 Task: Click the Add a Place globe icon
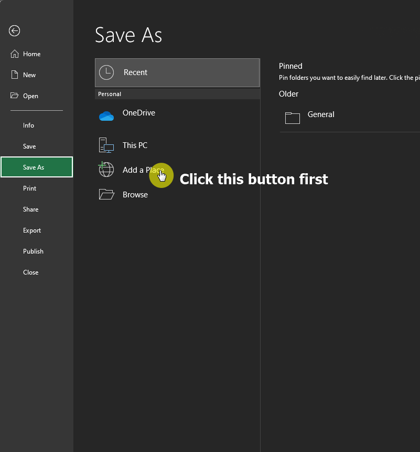click(x=106, y=169)
